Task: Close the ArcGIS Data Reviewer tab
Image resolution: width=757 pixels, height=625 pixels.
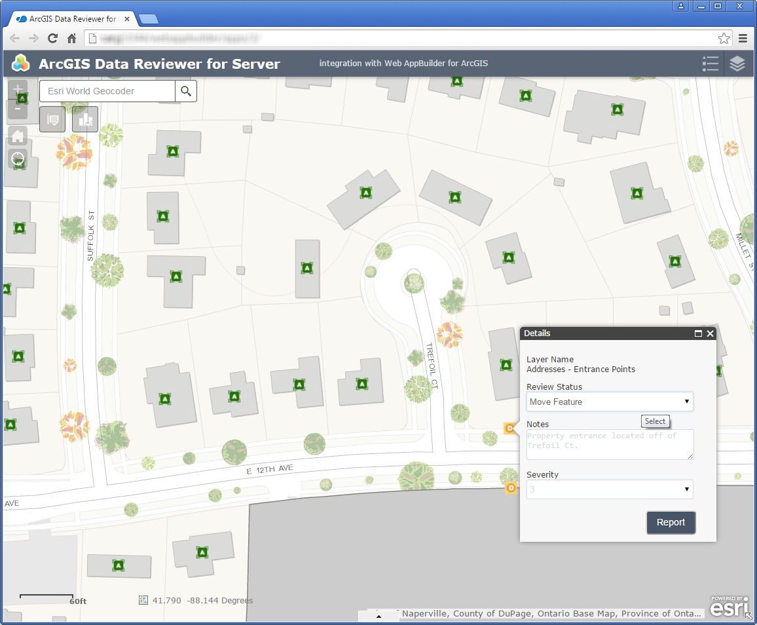Action: 127,19
